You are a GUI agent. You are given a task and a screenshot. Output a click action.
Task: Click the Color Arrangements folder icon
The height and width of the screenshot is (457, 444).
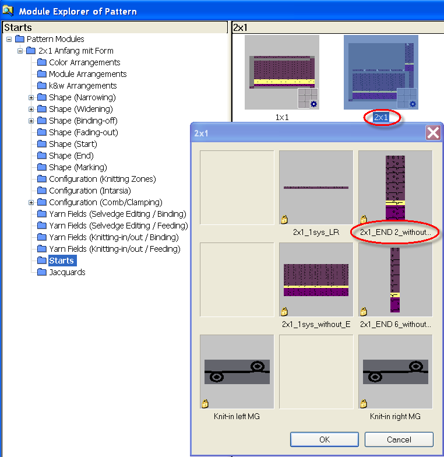tap(42, 62)
